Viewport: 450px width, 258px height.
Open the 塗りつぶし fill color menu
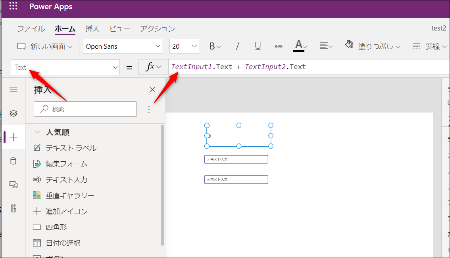coord(373,46)
